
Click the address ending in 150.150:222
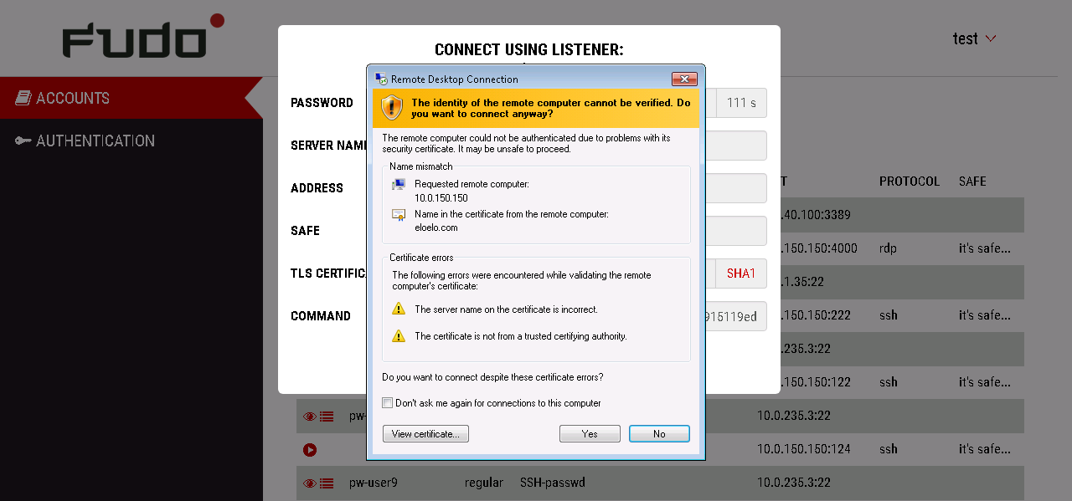point(814,315)
